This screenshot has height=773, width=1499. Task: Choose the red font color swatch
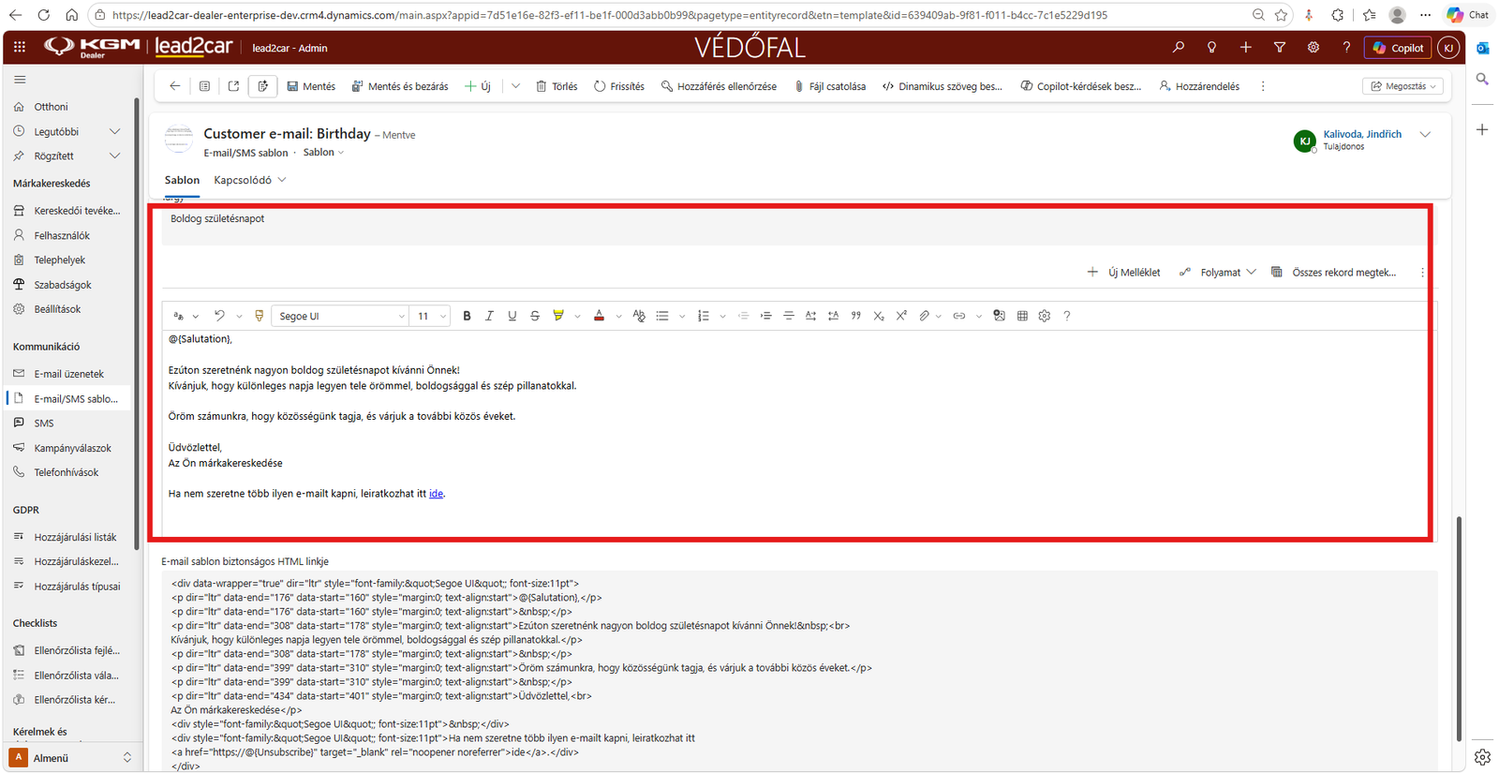pyautogui.click(x=599, y=316)
